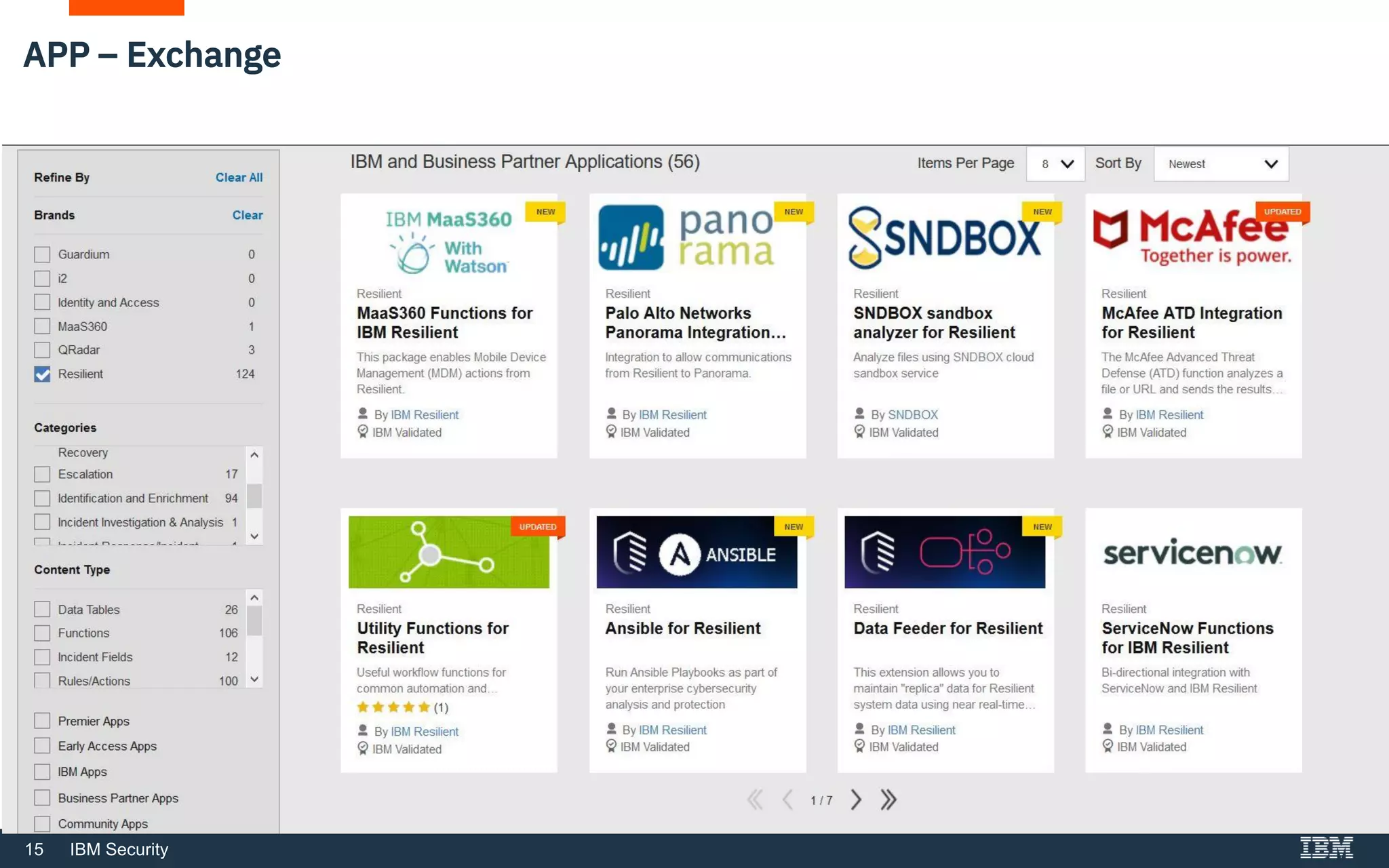Check the Business Partner Apps checkbox
1389x868 pixels.
[42, 797]
